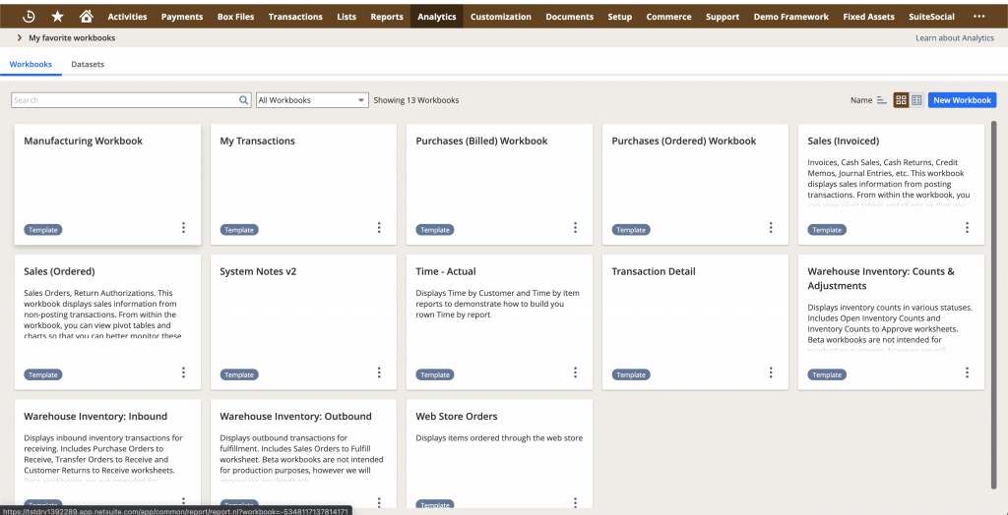The height and width of the screenshot is (515, 1008).
Task: Open the Reports menu
Action: click(387, 17)
